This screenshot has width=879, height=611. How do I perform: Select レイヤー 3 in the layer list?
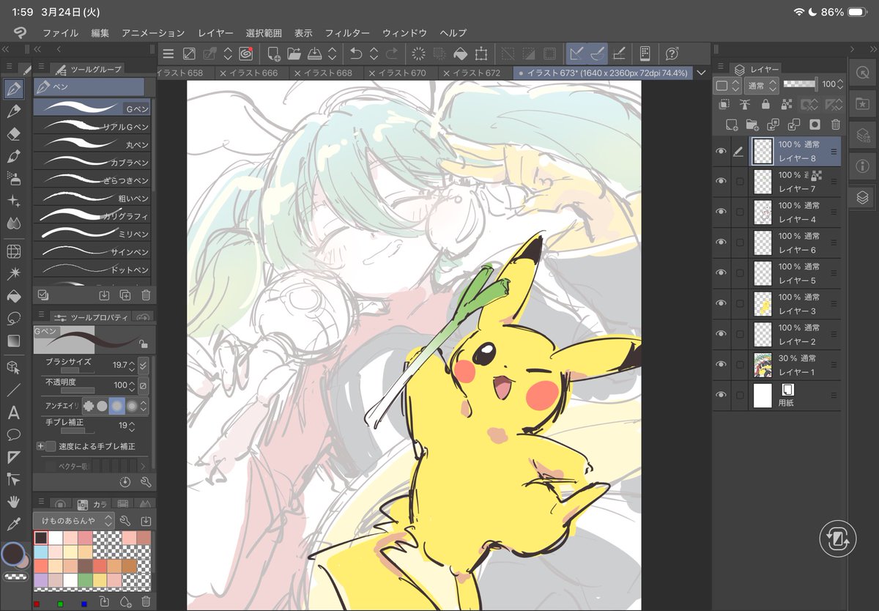pyautogui.click(x=795, y=303)
